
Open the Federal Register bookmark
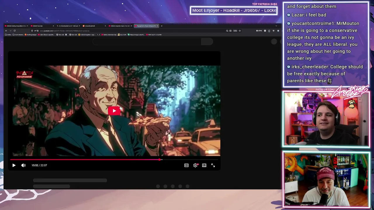coord(87,35)
